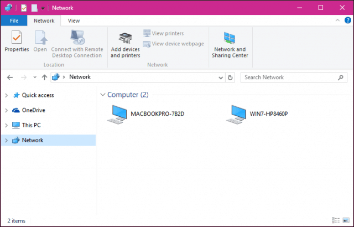
Task: Expand the OneDrive tree node
Action: pos(7,110)
